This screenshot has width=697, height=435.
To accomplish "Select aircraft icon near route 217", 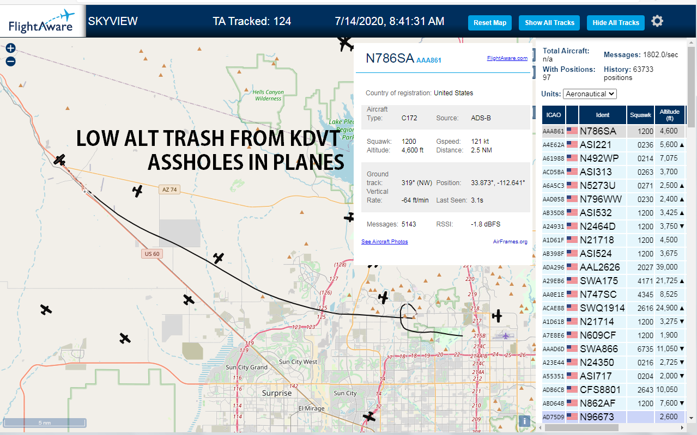I will point(497,316).
